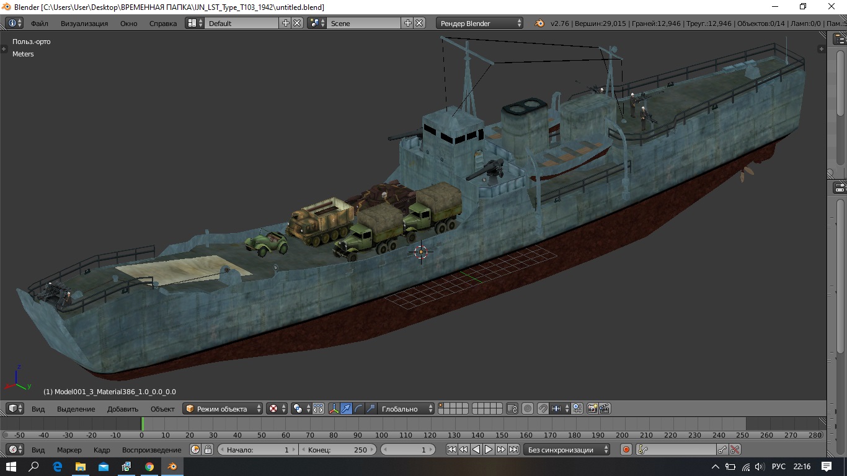Jump to the last frame of playback
This screenshot has height=476, width=847.
point(513,450)
